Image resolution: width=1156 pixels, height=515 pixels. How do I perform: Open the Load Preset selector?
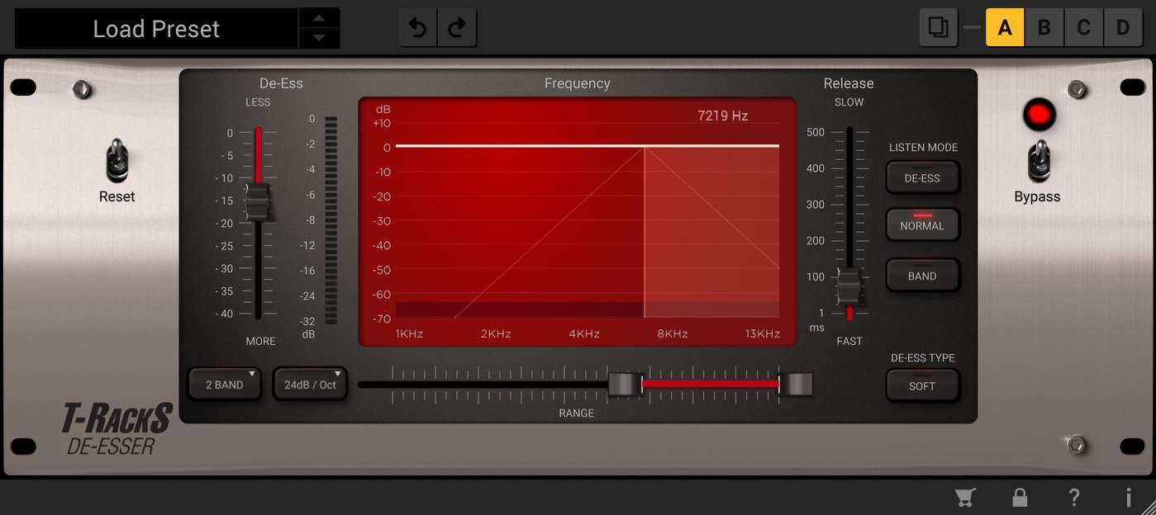point(156,29)
